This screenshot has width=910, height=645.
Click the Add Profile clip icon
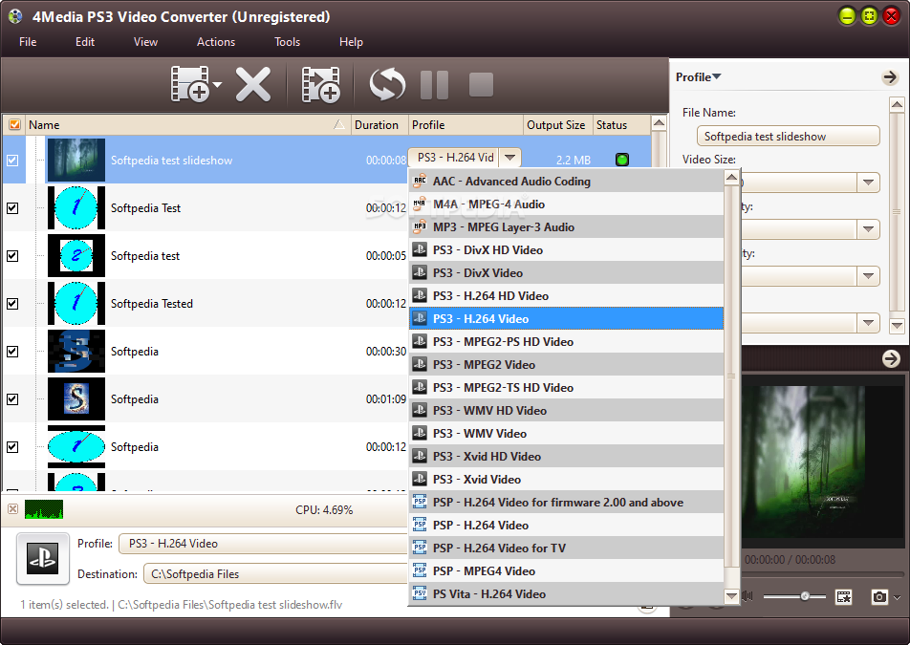(321, 84)
